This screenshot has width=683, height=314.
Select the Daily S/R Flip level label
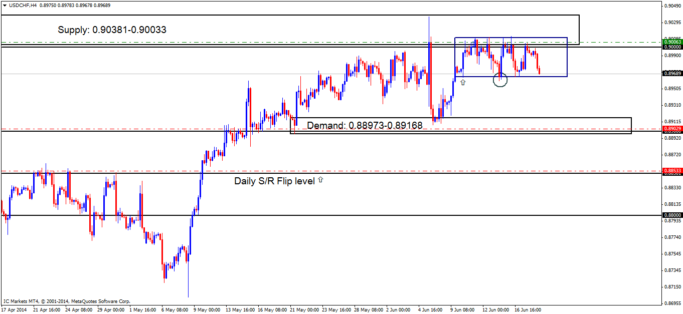coord(274,181)
